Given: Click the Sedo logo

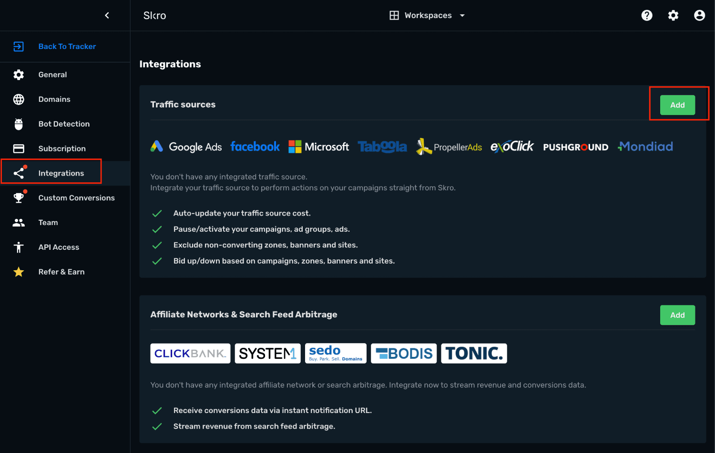Looking at the screenshot, I should coord(336,353).
